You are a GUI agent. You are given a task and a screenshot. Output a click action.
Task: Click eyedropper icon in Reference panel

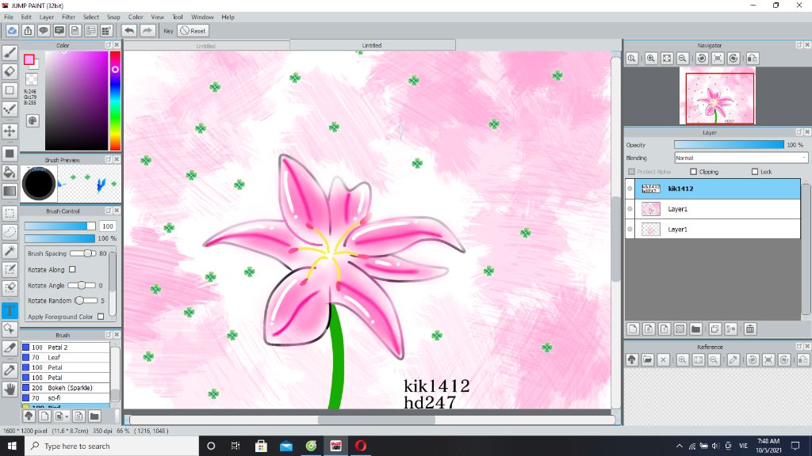[733, 360]
